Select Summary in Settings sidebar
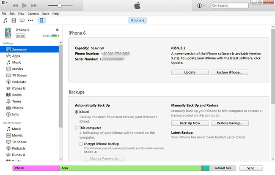Image resolution: width=275 pixels, height=175 pixels. pyautogui.click(x=30, y=49)
